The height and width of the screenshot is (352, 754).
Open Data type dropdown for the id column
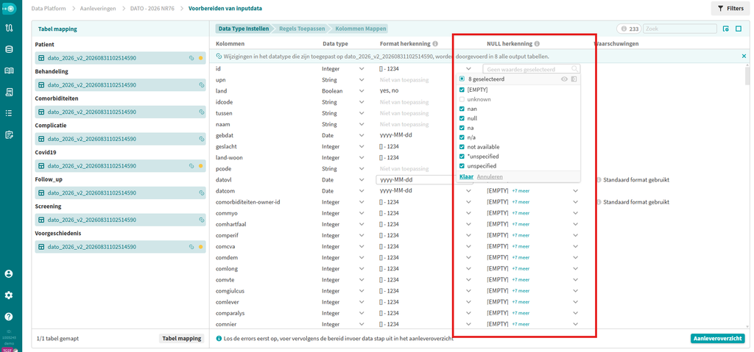(x=362, y=69)
